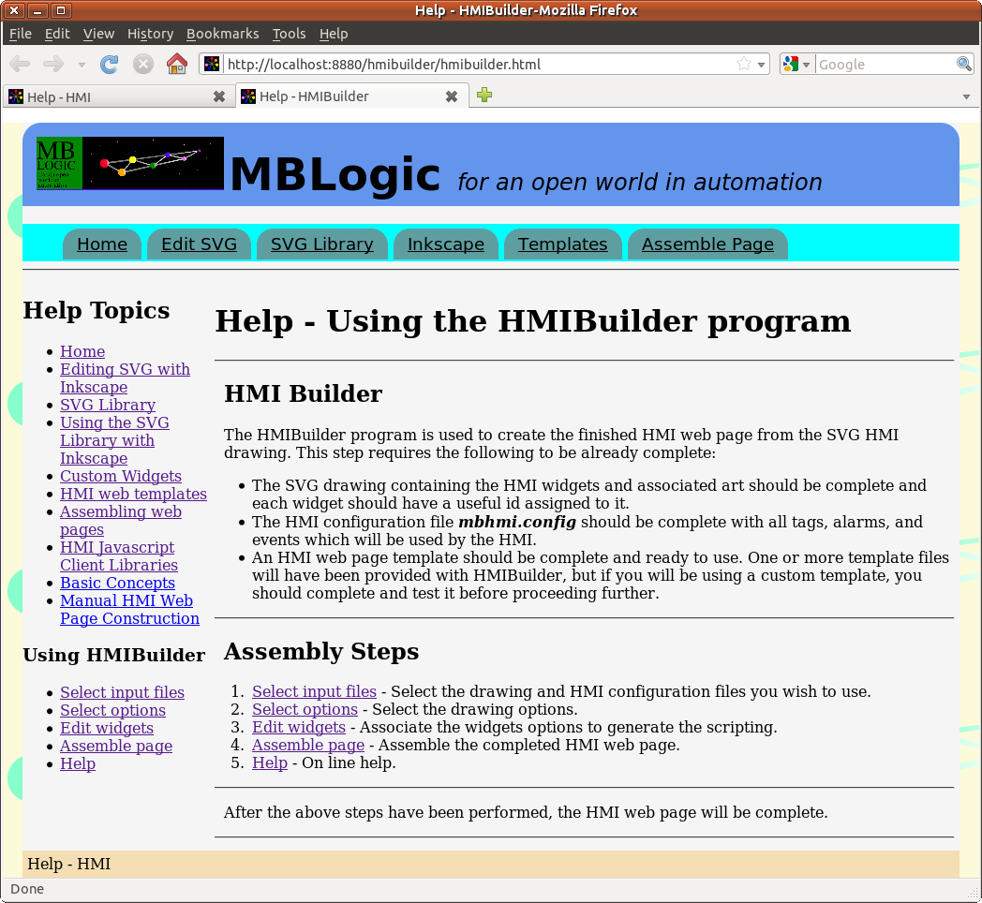Viewport: 982px width, 903px height.
Task: Follow 'Select input files' link in Assembly Steps
Action: tap(314, 692)
